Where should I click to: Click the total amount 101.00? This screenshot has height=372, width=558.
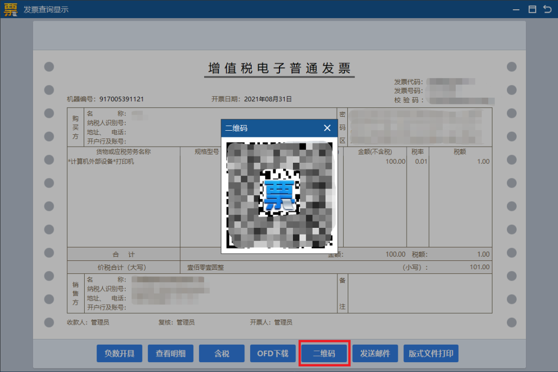click(479, 267)
